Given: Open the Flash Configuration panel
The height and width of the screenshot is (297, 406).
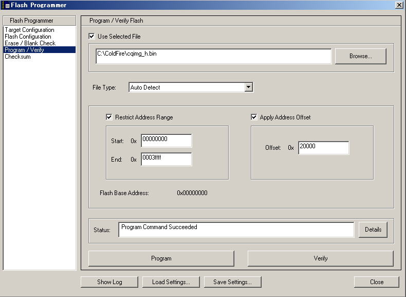Looking at the screenshot, I should click(28, 37).
